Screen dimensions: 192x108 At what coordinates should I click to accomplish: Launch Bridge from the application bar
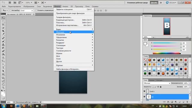pos(10,3)
